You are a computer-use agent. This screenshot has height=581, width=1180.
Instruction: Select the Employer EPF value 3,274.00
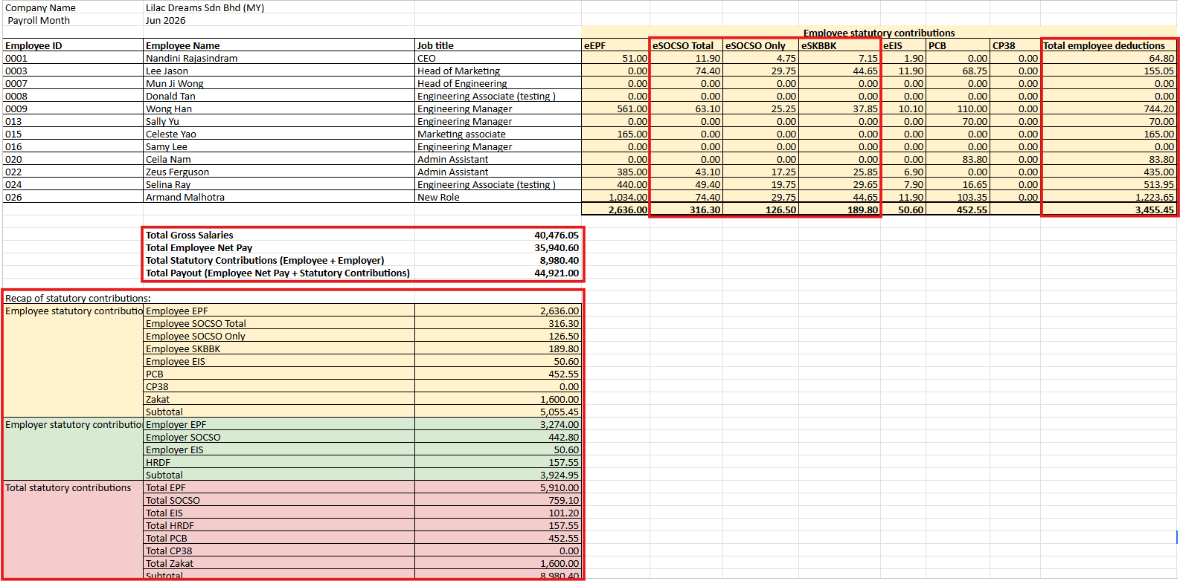pyautogui.click(x=498, y=424)
